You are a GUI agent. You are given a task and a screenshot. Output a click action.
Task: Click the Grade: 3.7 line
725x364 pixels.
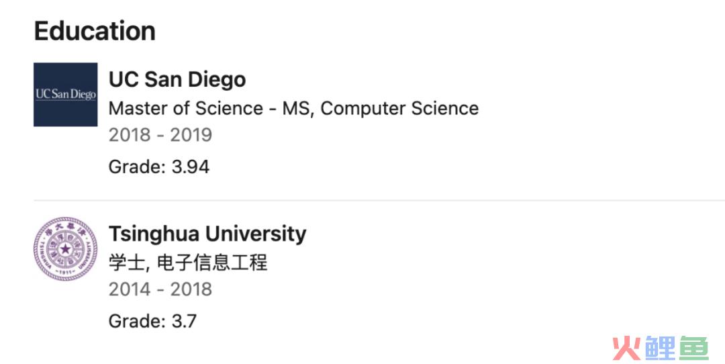pyautogui.click(x=152, y=320)
